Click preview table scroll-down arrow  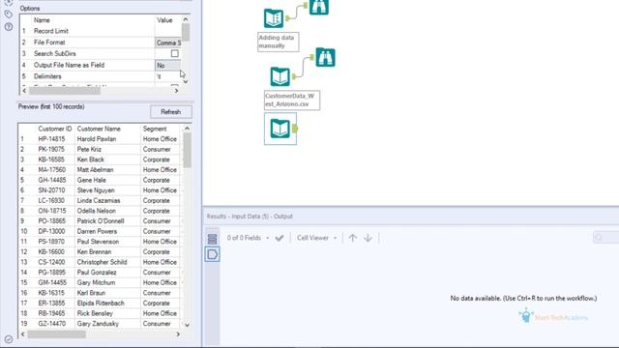click(187, 325)
